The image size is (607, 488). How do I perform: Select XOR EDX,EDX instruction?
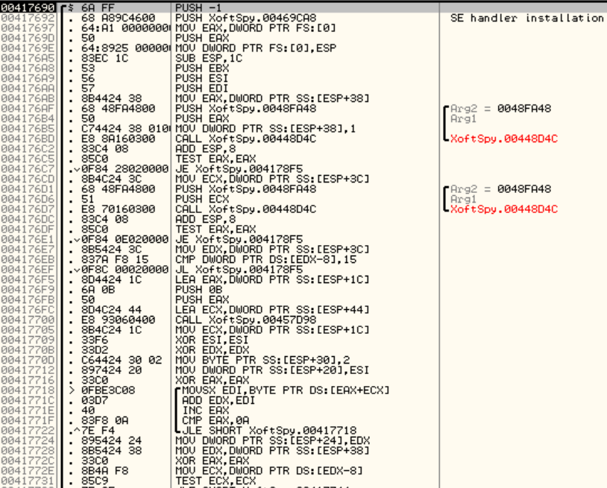tap(212, 349)
